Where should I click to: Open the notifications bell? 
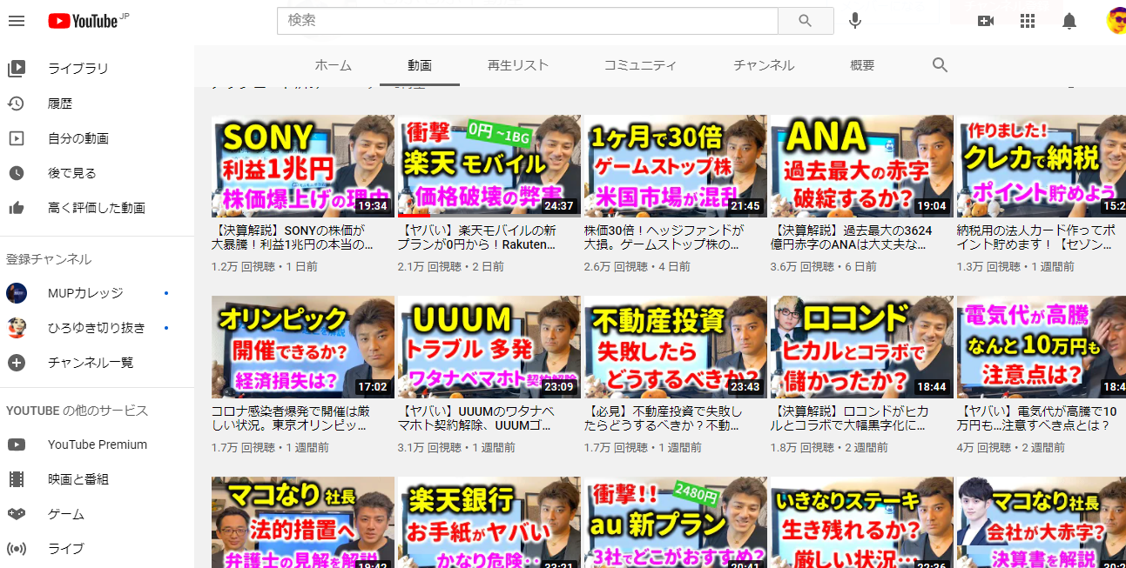pos(1069,21)
